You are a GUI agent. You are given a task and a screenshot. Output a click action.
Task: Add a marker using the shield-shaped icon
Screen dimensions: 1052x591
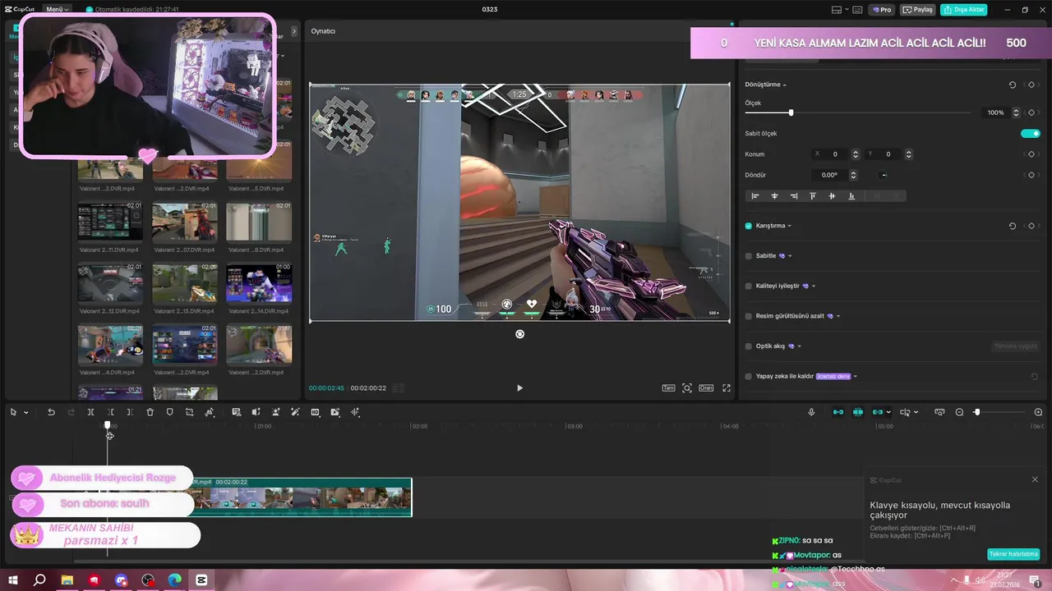tap(169, 412)
